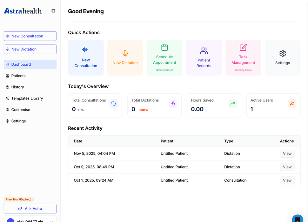Open Patient Records quick action
Image resolution: width=308 pixels, height=222 pixels.
(x=204, y=58)
